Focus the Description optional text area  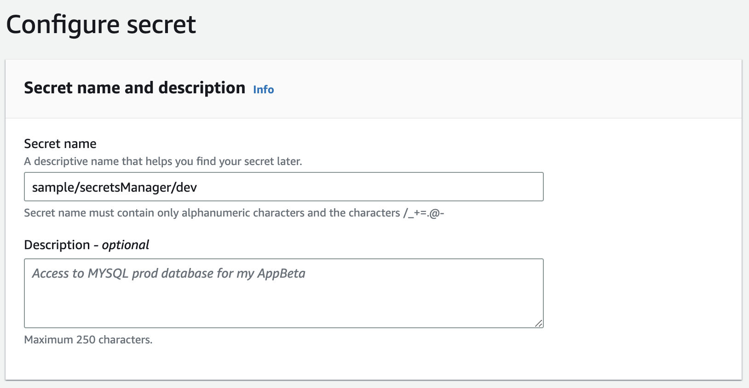tap(283, 299)
